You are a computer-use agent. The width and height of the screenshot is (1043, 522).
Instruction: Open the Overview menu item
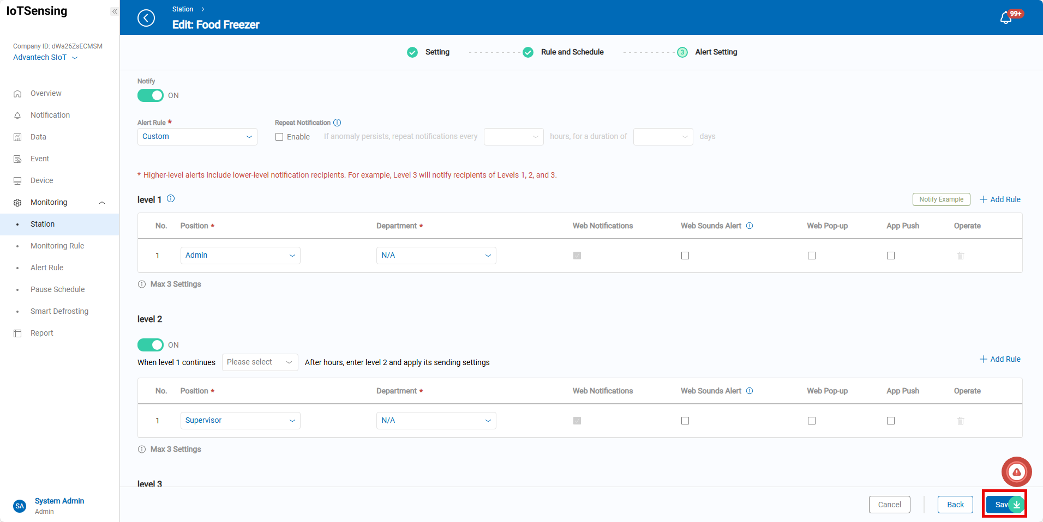46,93
